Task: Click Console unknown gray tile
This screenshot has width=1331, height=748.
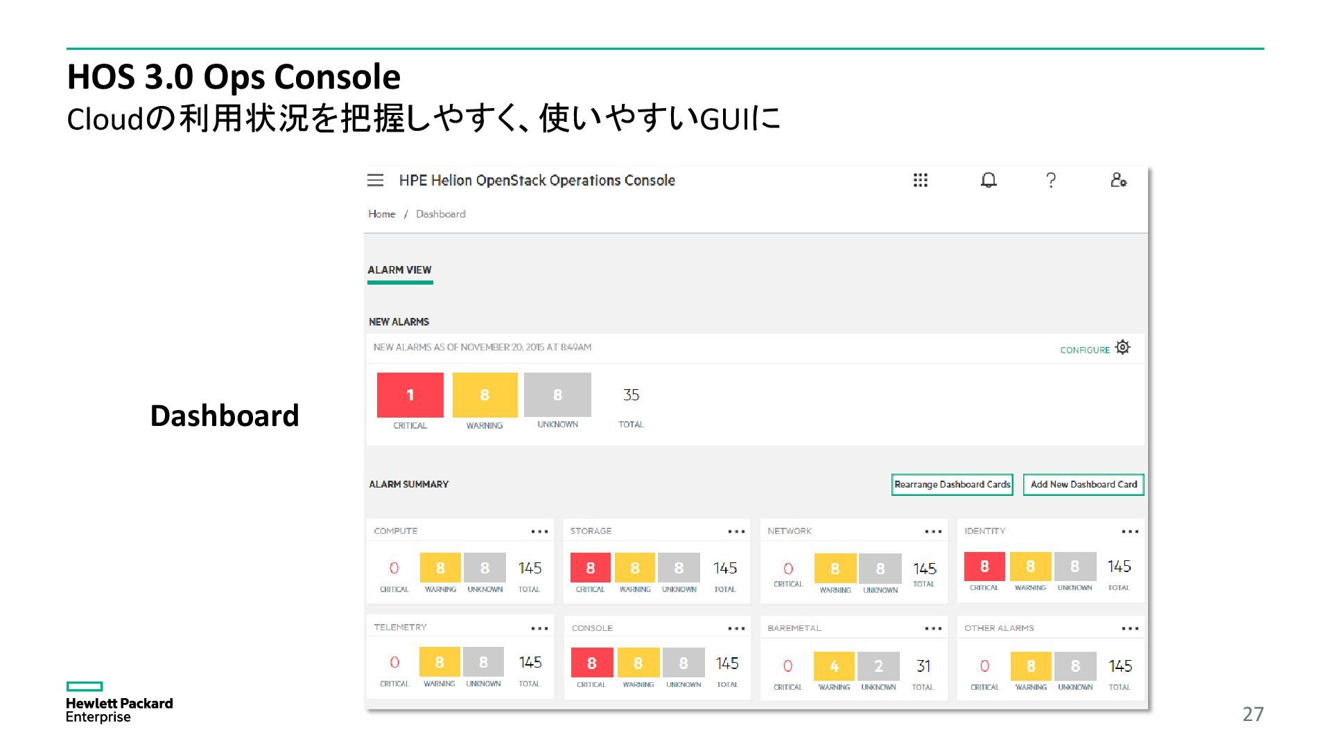Action: pos(684,663)
